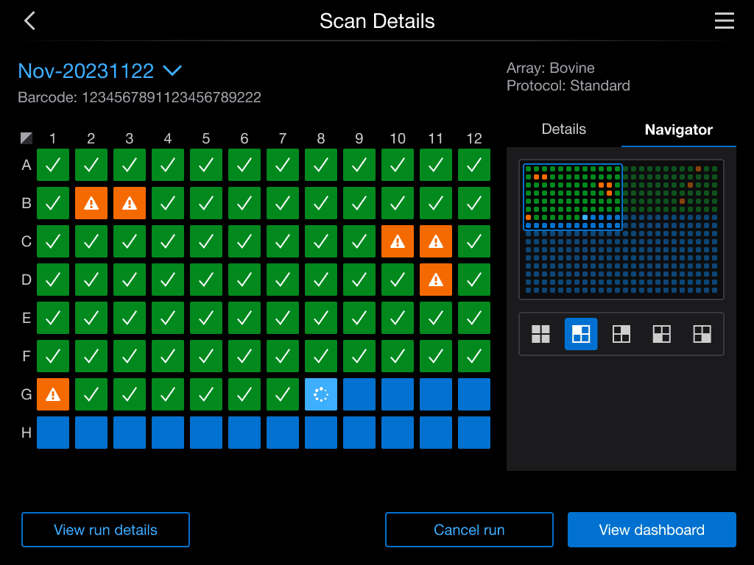Viewport: 754px width, 565px height.
Task: Select warning well D11
Action: 436,280
